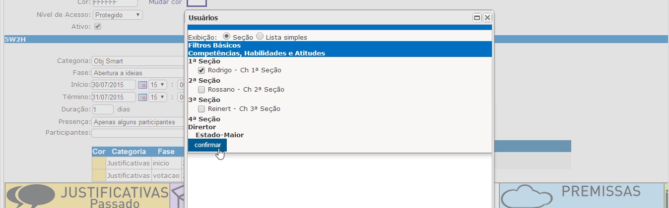Open the Término hour dropdown
This screenshot has width=669, height=208.
tap(158, 97)
